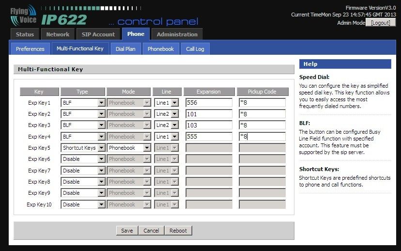The width and height of the screenshot is (401, 251).
Task: Open the Call Log sub-tab
Action: [195, 49]
